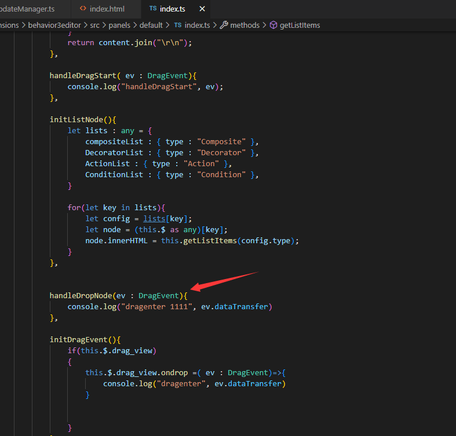Open the methods breadcrumb symbol
This screenshot has height=436, width=456.
[245, 25]
